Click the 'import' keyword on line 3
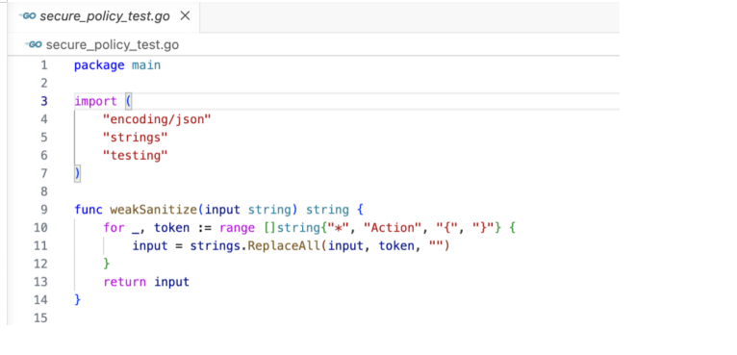This screenshot has height=355, width=737. coord(95,102)
